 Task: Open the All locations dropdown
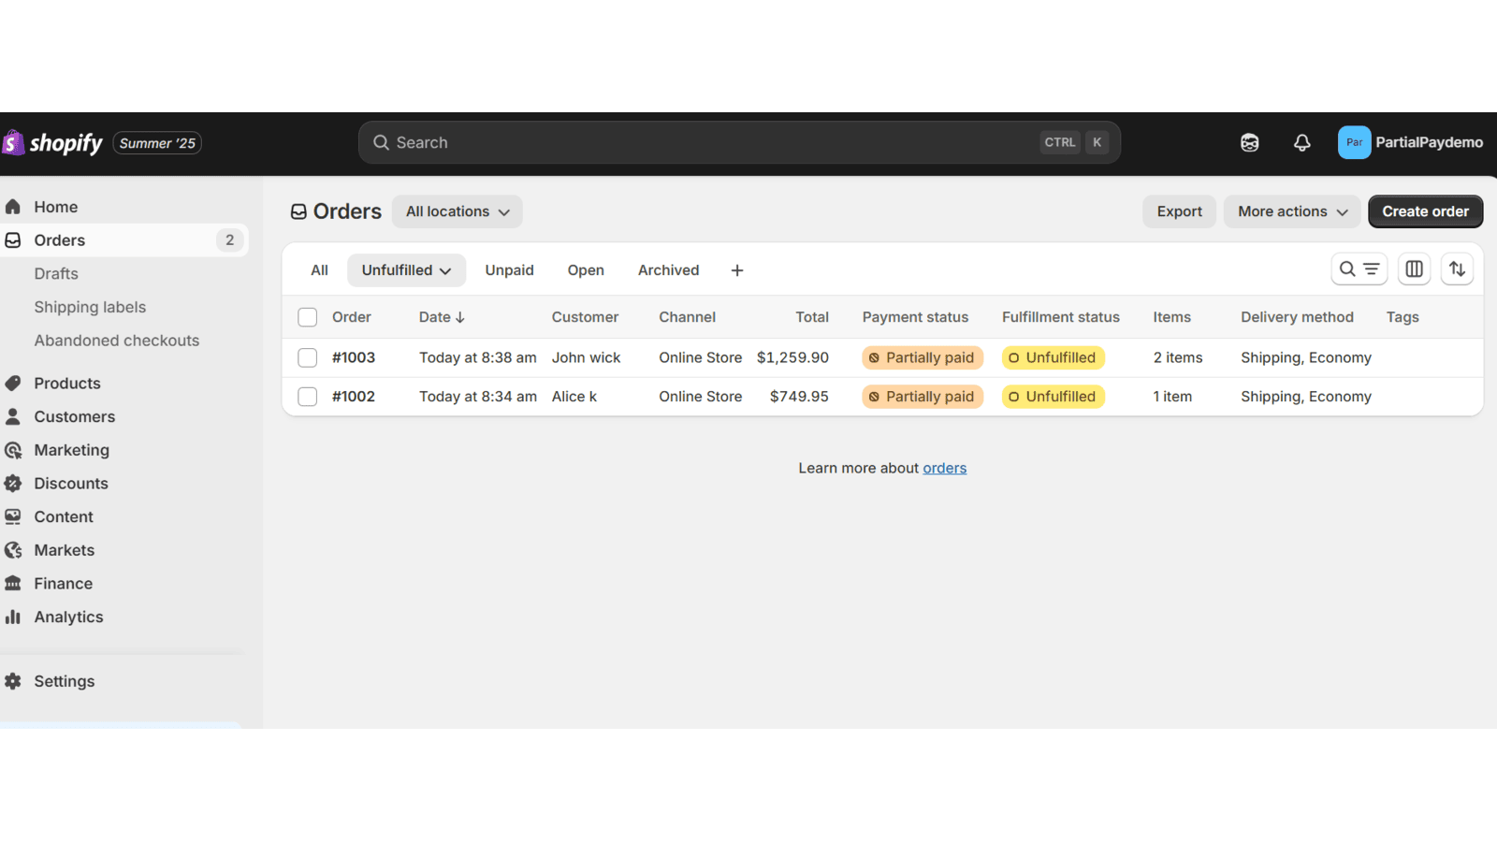coord(457,211)
